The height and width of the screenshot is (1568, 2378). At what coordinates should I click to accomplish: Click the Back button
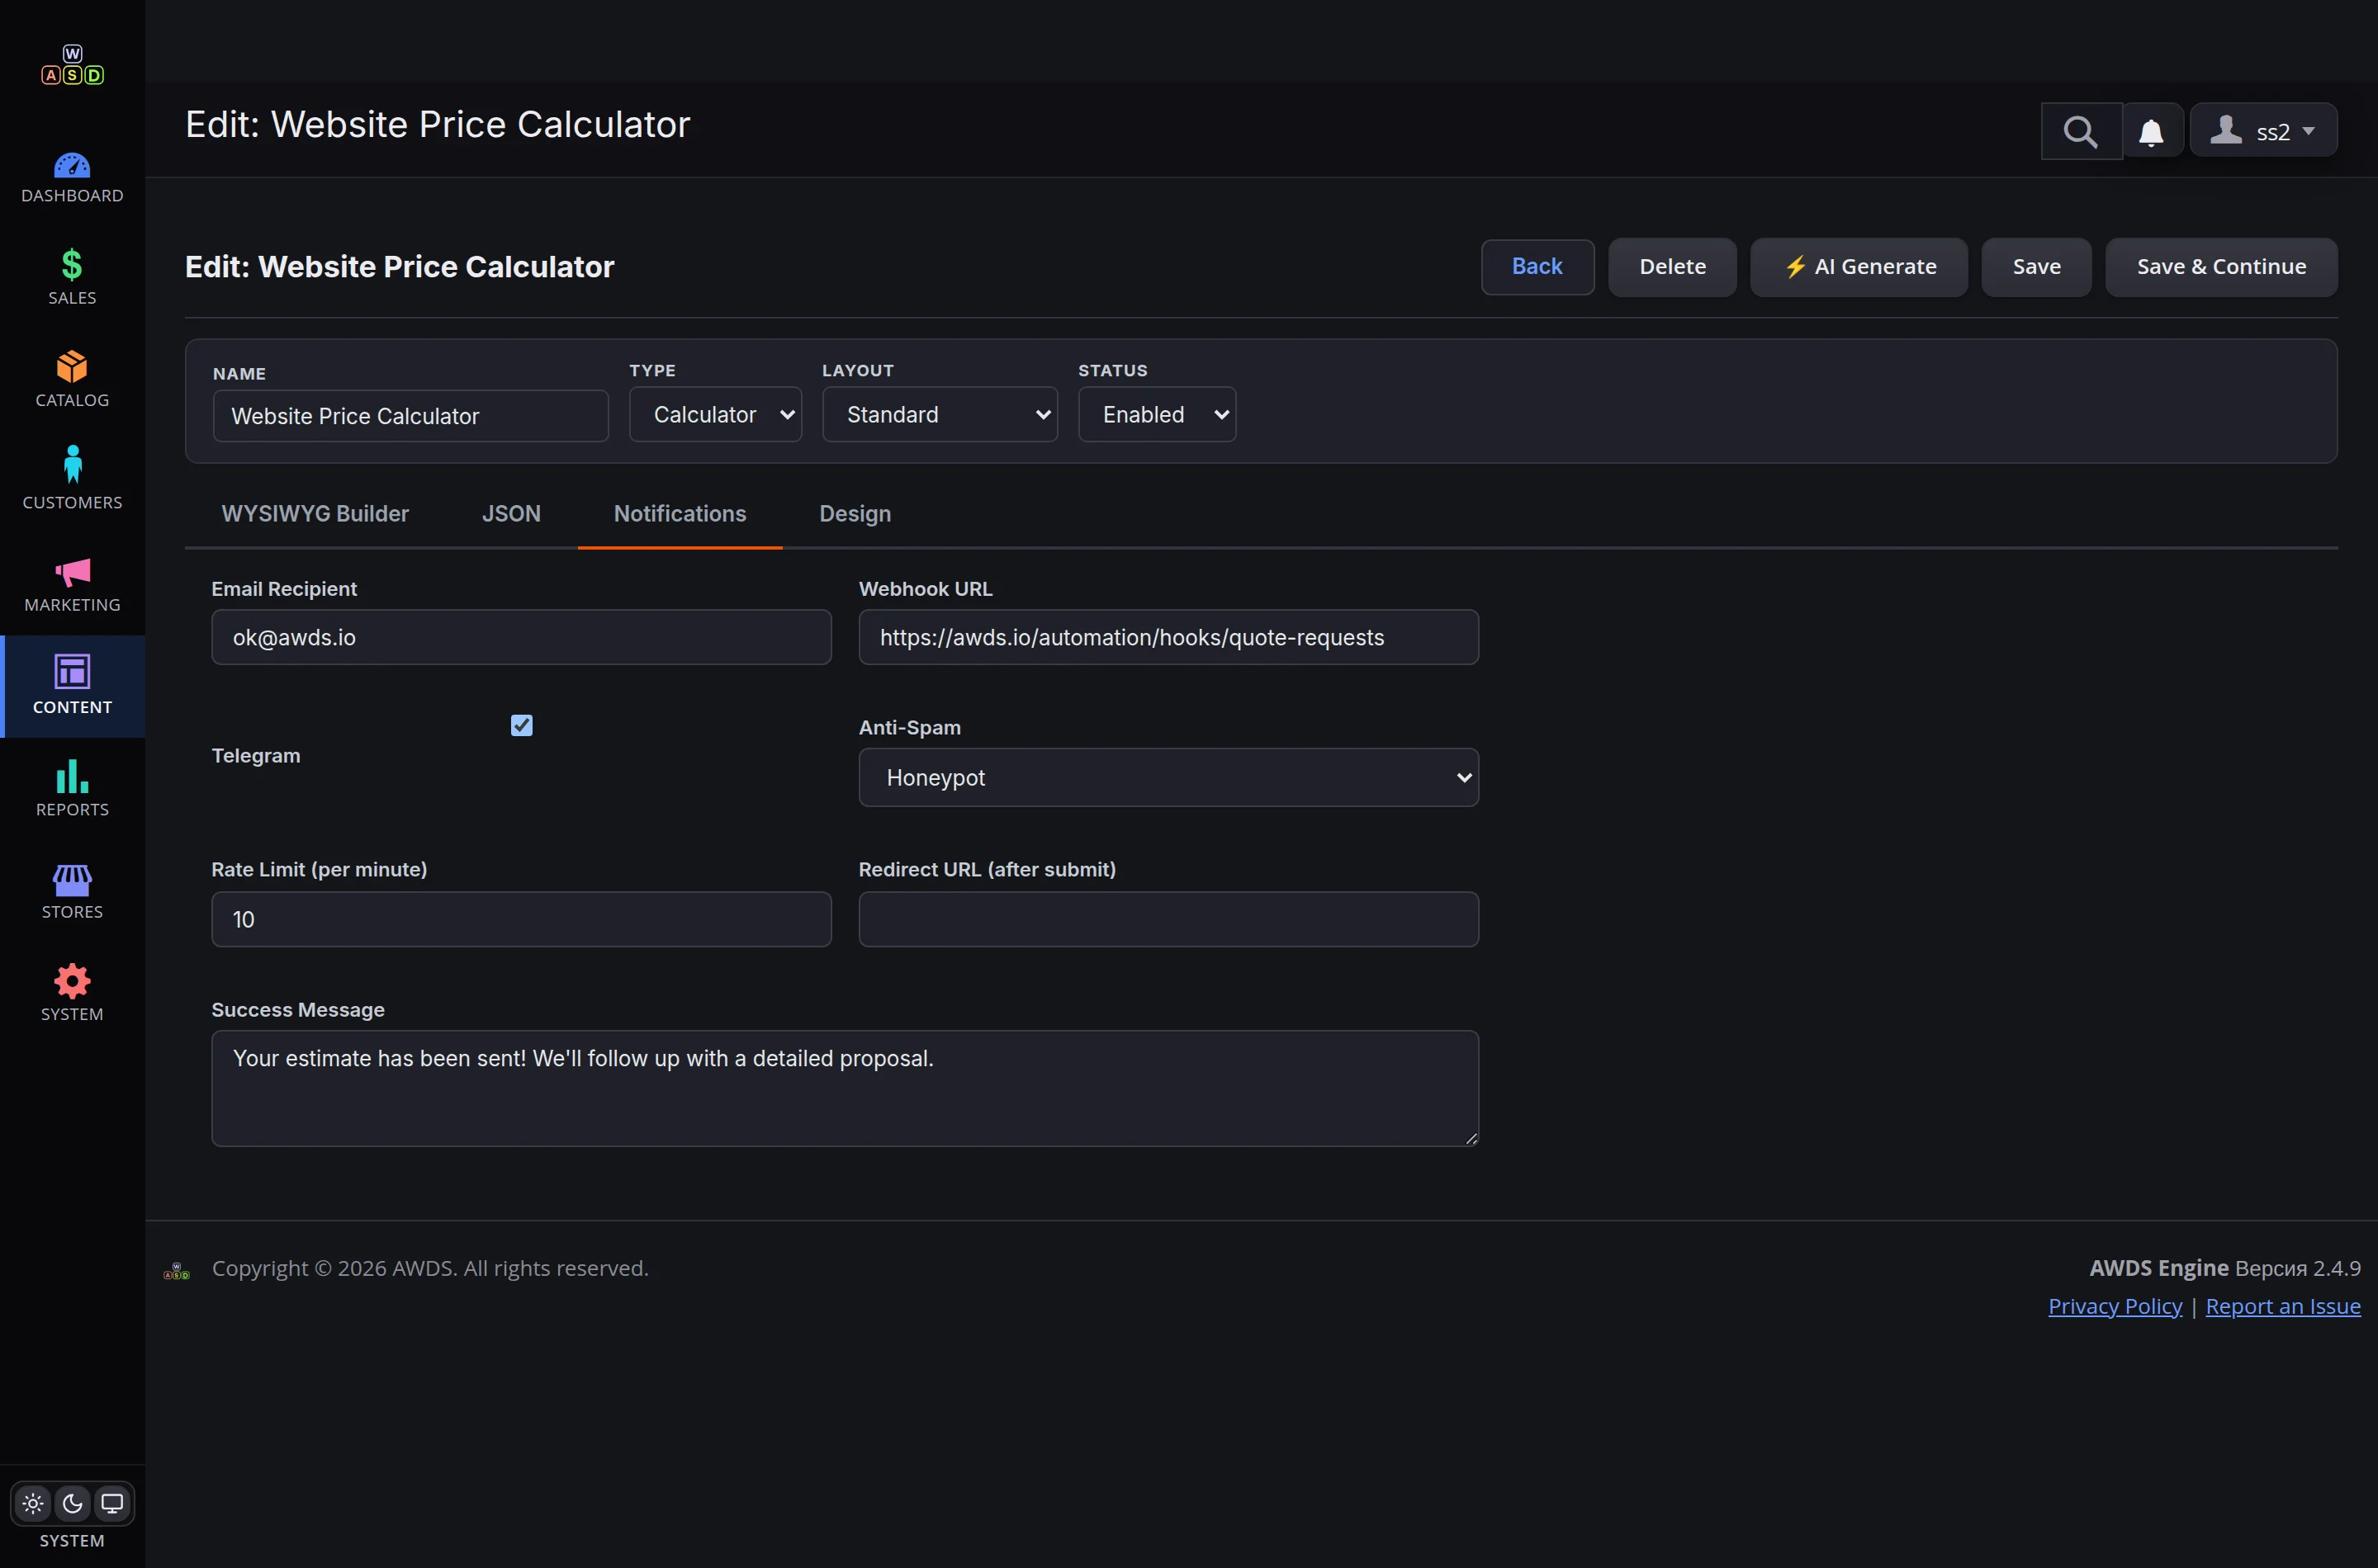[1537, 266]
